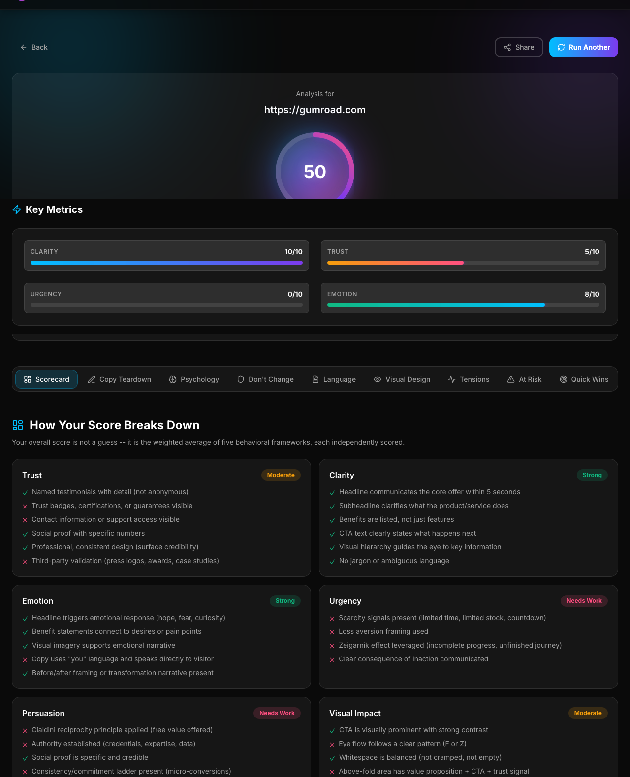
Task: Click the target icon on Quick Wins
Action: (x=564, y=379)
